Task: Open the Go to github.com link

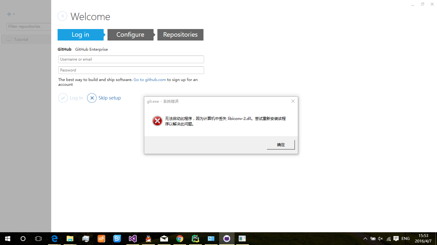Action: pos(150,80)
